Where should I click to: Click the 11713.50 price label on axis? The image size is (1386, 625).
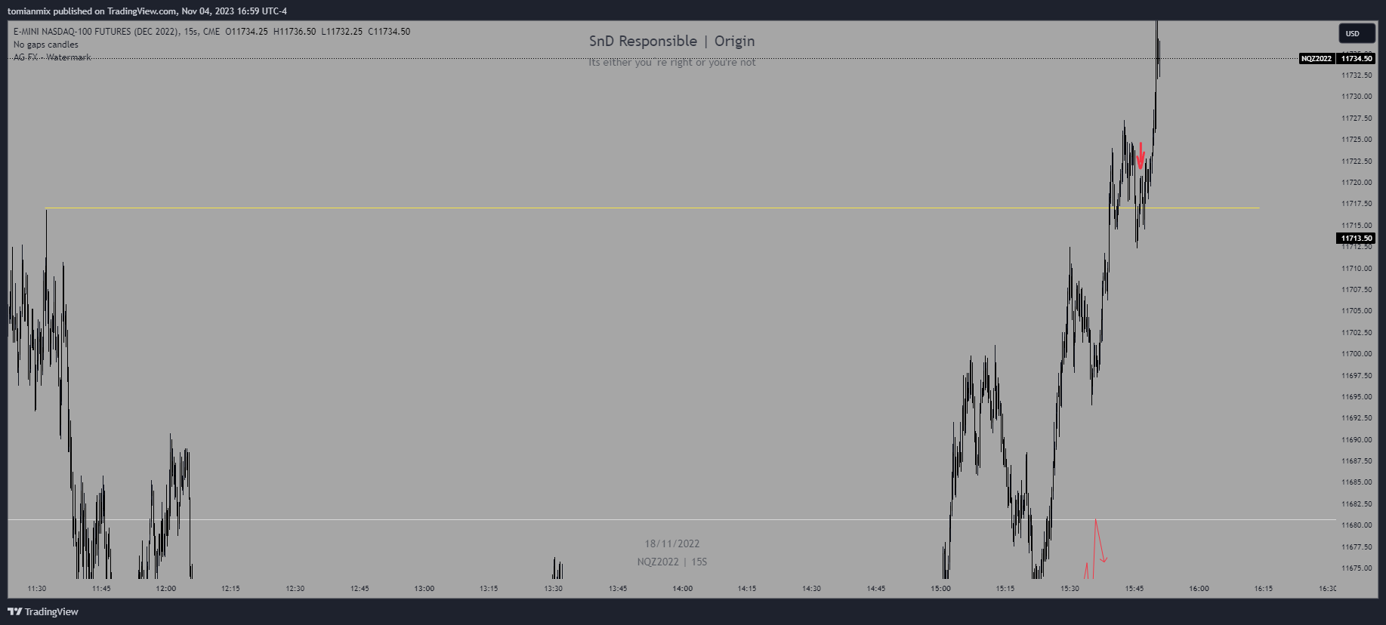1356,239
